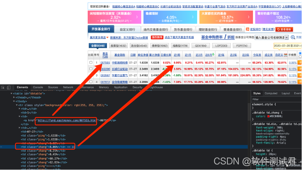The width and height of the screenshot is (302, 170).
Task: Click the #DC0000 color swatch in Styles
Action: click(x=268, y=116)
